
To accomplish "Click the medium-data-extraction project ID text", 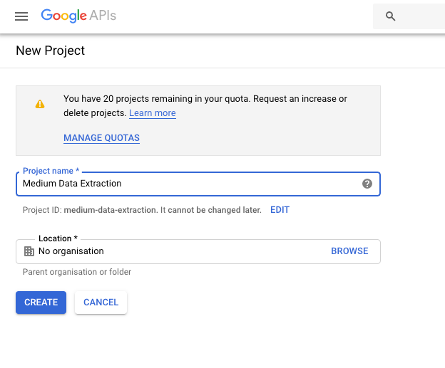I will click(110, 210).
